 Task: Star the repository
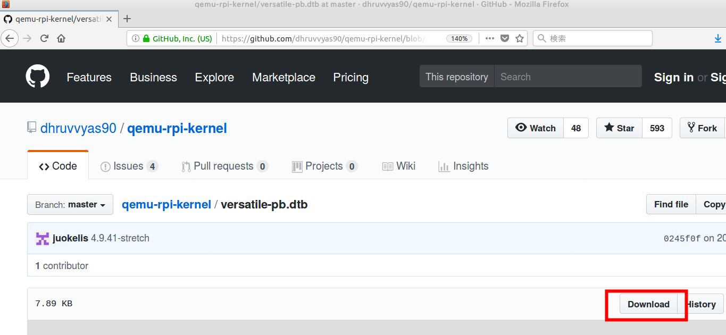(619, 128)
